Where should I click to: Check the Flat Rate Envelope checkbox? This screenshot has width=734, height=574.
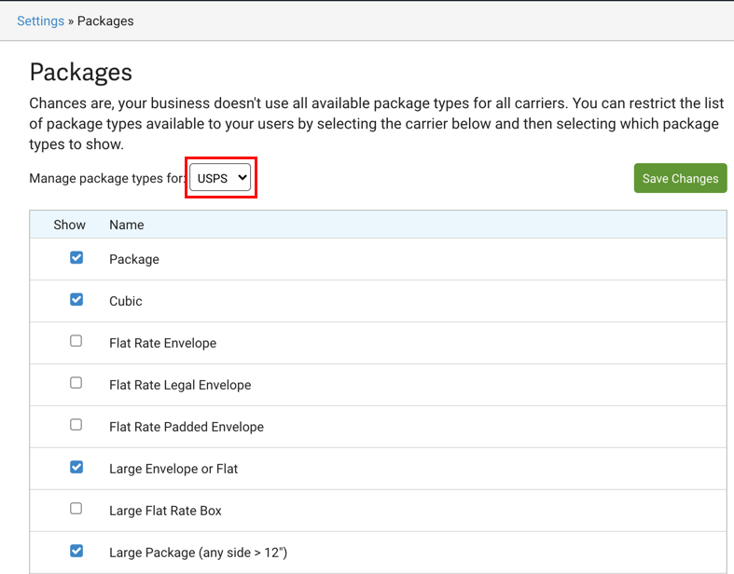click(x=76, y=341)
